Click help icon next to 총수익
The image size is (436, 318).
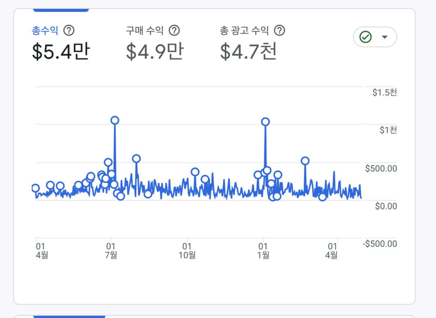click(69, 30)
